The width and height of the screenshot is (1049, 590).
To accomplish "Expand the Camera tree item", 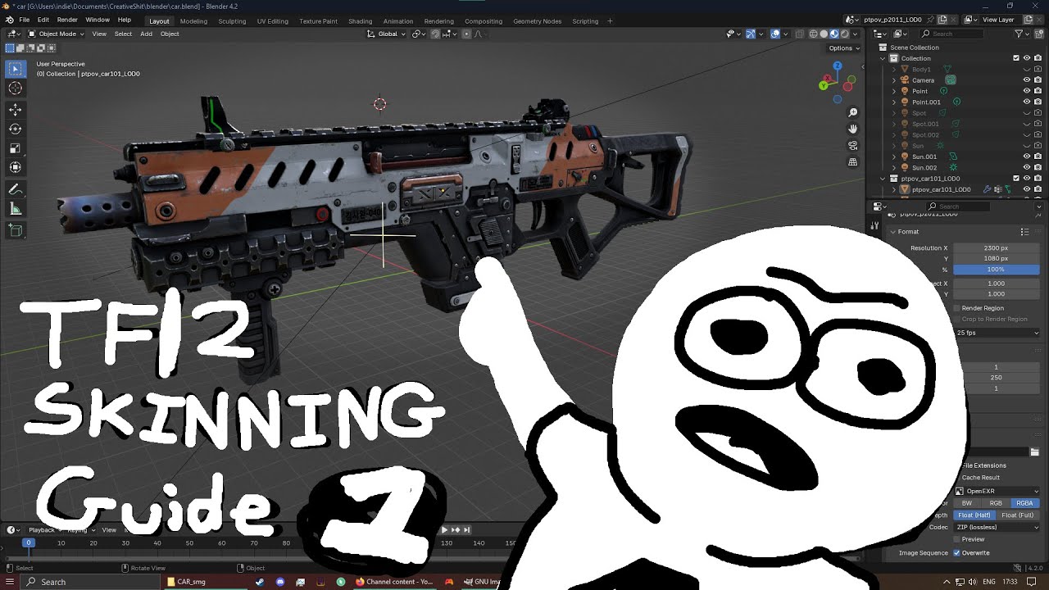I will (894, 80).
